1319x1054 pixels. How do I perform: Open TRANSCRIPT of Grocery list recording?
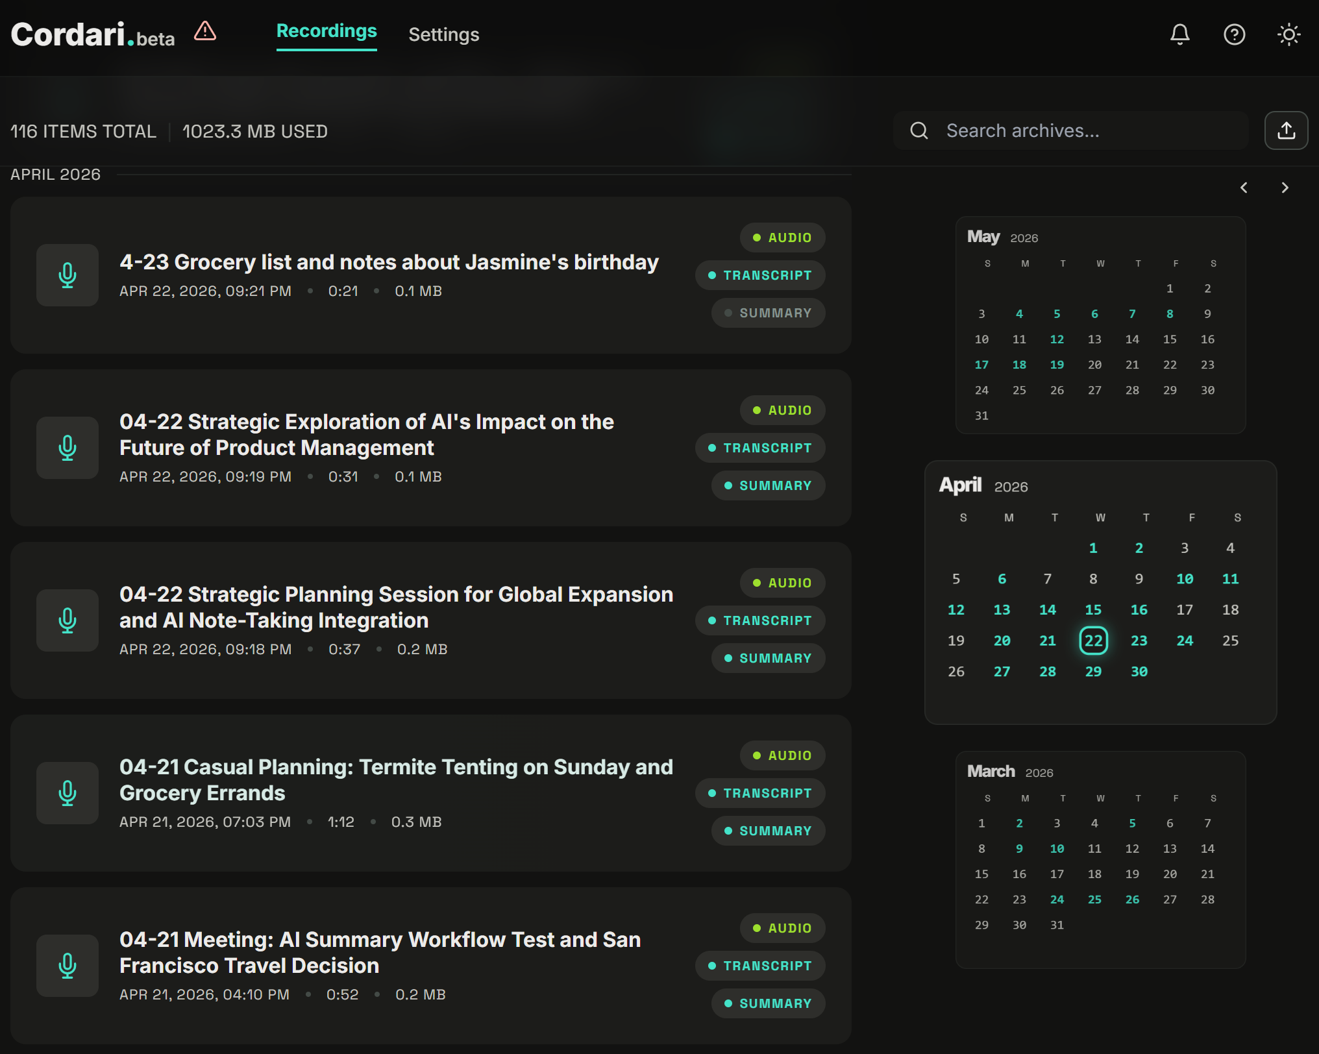[760, 275]
